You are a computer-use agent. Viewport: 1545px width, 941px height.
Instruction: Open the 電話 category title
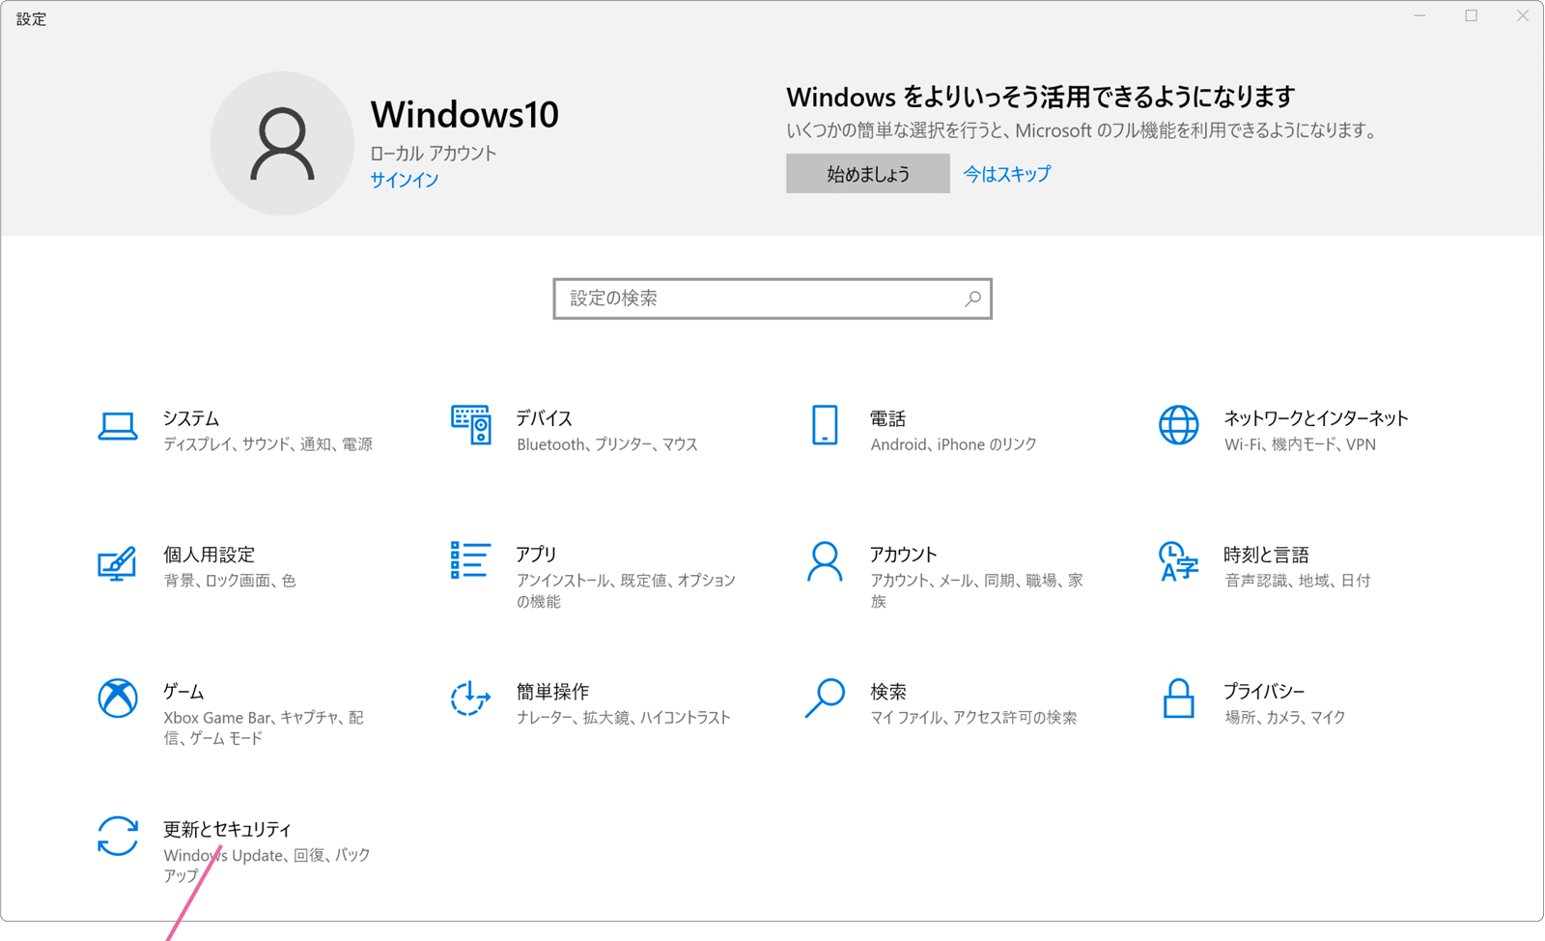tap(887, 418)
